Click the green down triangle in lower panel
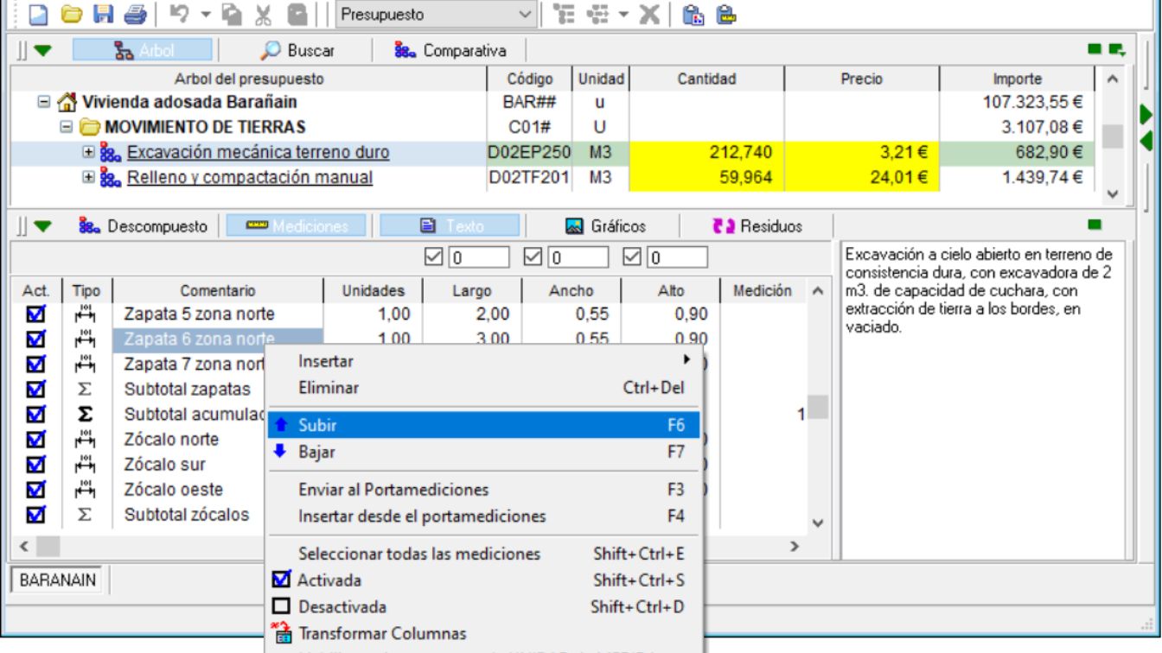This screenshot has height=653, width=1162. [x=41, y=227]
